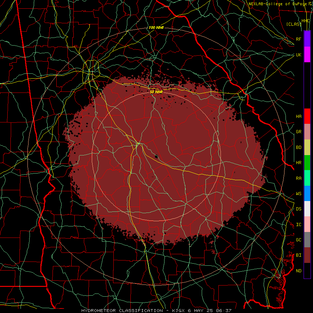This screenshot has height=313, width=313.
Task: Choose the mint green RA color swatch
Action: 307,178
